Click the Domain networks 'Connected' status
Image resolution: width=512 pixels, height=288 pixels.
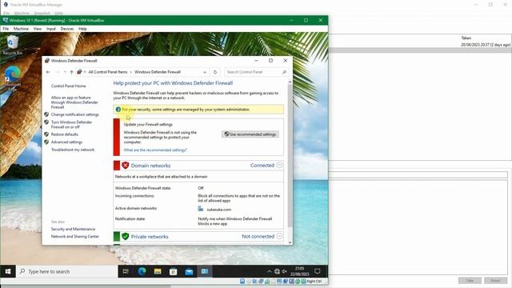pos(262,166)
